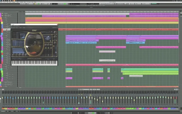The width and height of the screenshot is (182, 114).
Task: Open the first lower zone tab, MixConsole
Action: point(3,111)
